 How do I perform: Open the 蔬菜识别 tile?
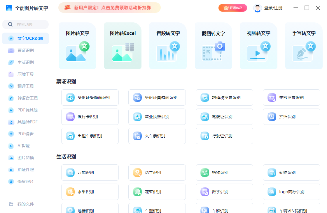[x=157, y=192]
